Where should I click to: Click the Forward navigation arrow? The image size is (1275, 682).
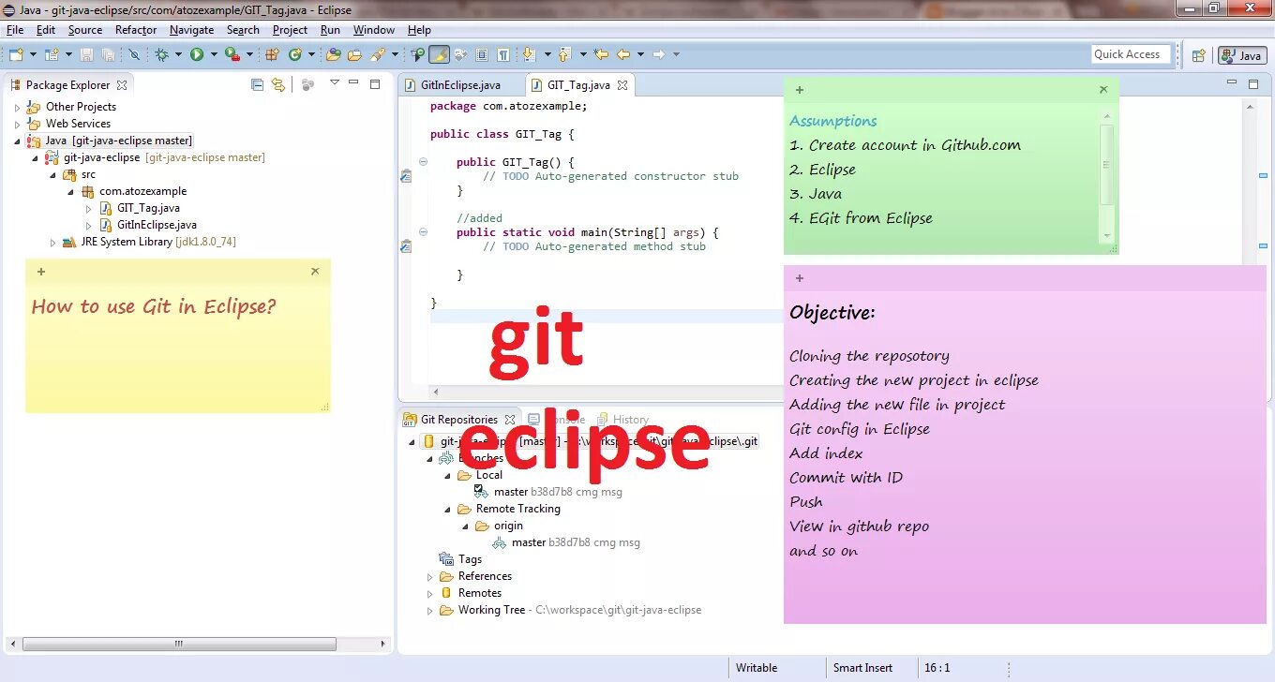pos(659,54)
